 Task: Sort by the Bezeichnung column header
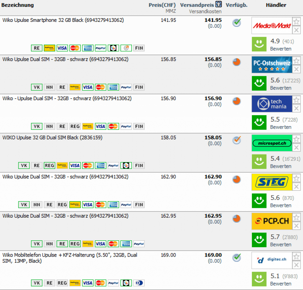[x=18, y=5]
